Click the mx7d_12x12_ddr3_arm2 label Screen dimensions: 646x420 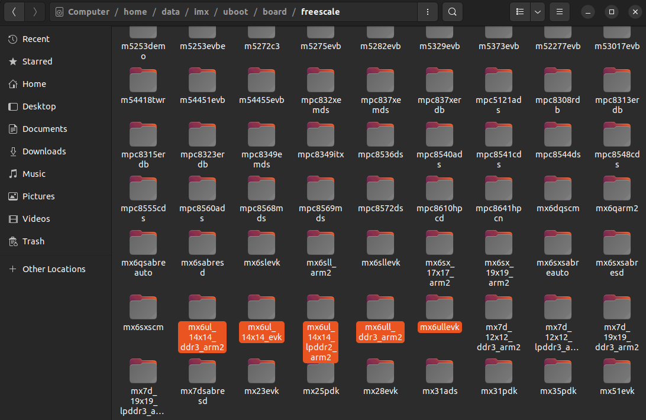499,337
